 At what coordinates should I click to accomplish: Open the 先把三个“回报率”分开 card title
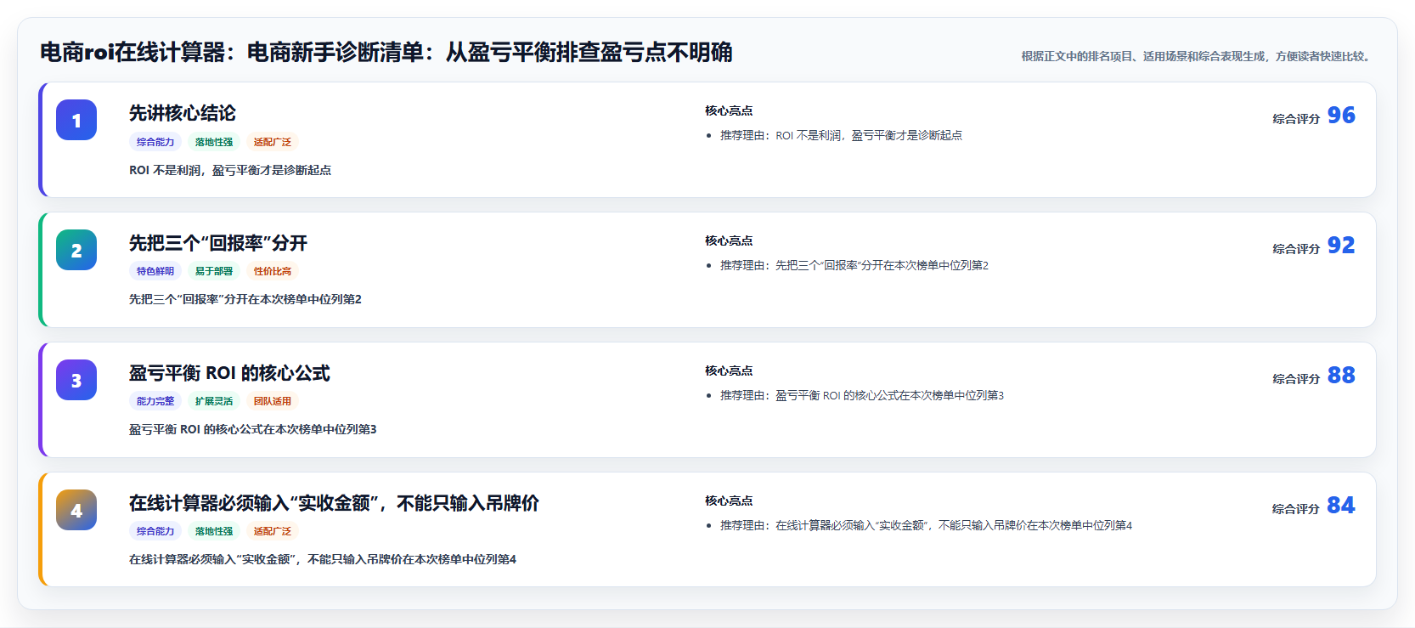218,243
